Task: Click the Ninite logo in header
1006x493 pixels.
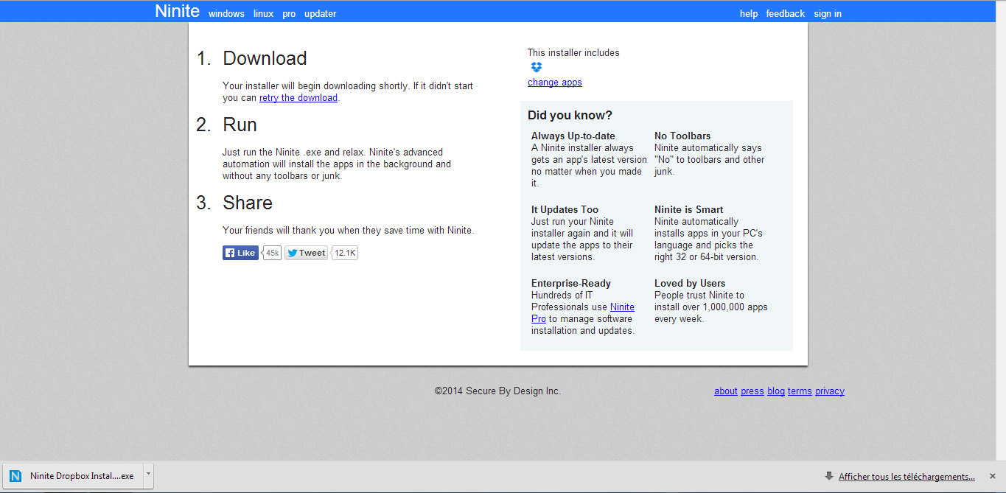Action: point(177,11)
